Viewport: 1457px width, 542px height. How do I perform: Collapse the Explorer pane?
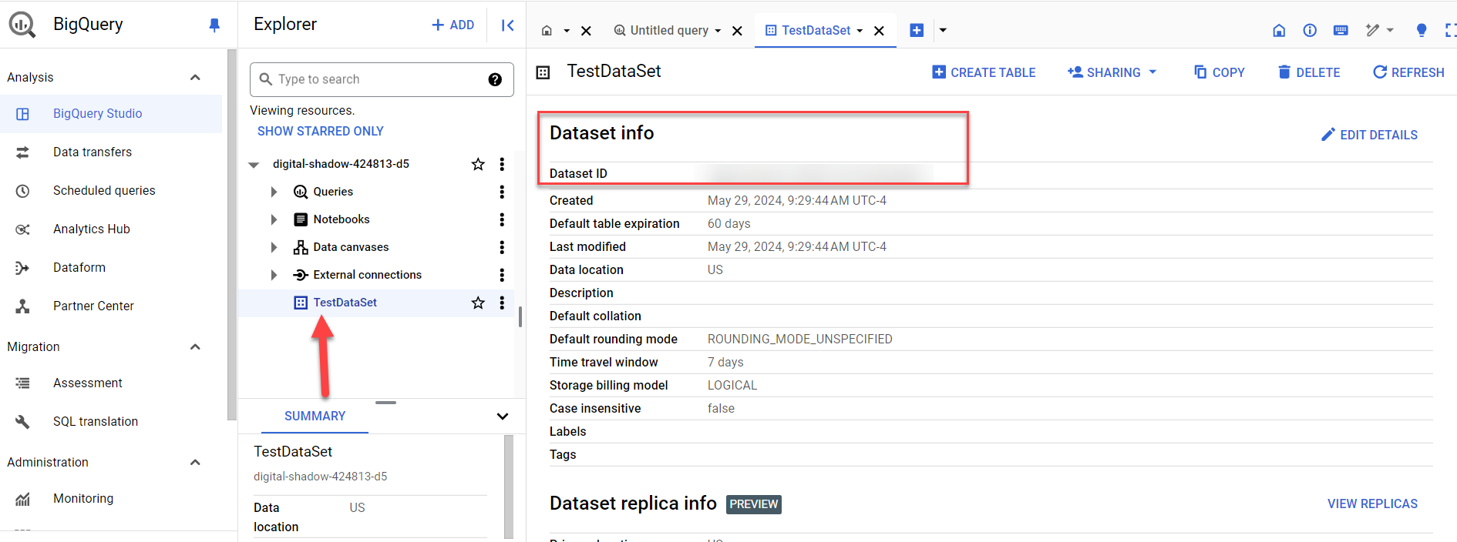507,25
